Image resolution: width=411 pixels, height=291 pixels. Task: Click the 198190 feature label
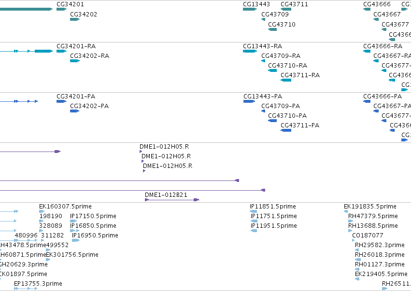pos(51,216)
